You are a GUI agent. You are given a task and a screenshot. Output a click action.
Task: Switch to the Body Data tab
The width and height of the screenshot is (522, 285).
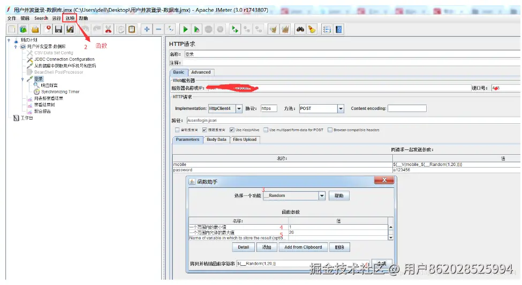pyautogui.click(x=216, y=140)
